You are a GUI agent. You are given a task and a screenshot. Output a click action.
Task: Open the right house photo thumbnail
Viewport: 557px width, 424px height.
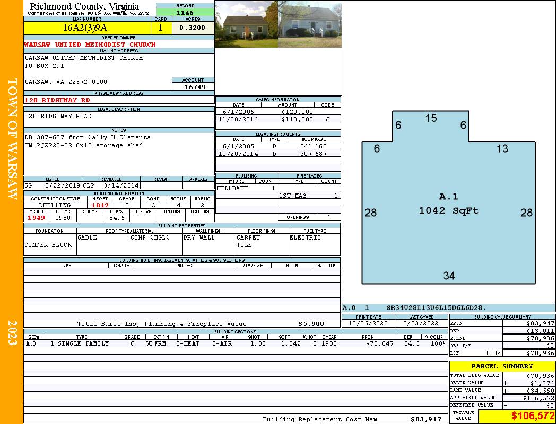(310, 24)
